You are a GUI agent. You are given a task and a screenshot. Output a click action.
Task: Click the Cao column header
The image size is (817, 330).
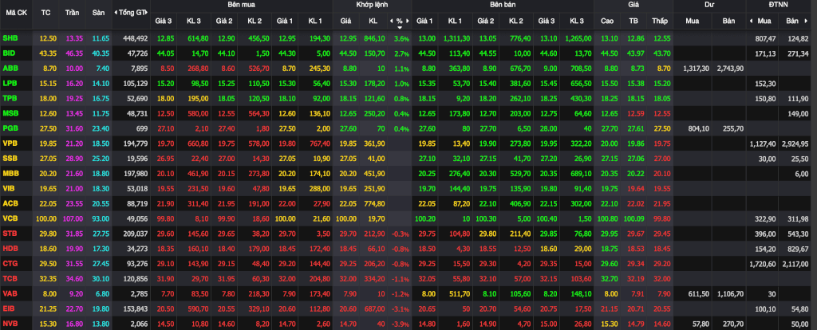[607, 21]
